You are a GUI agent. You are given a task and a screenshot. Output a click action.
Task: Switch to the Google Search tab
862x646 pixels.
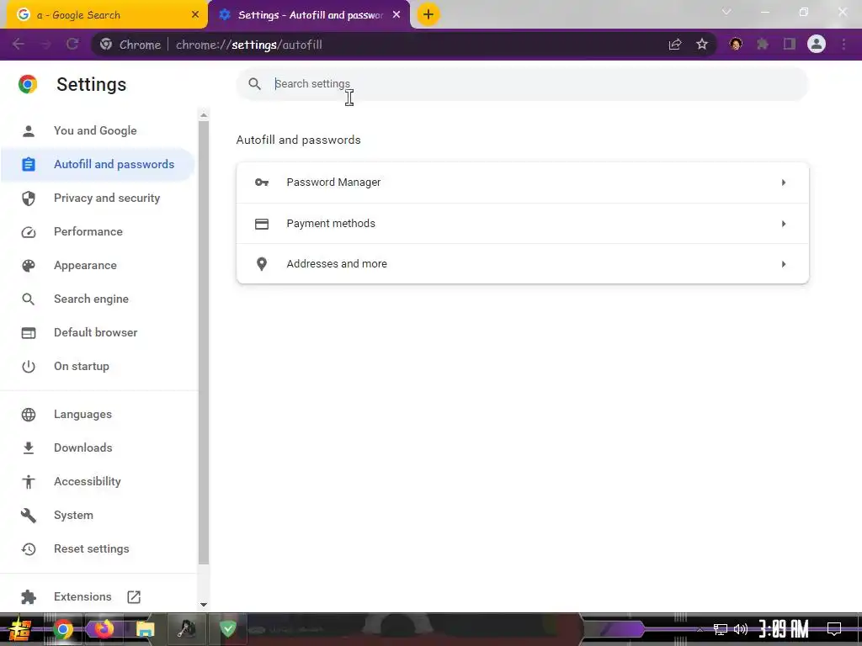(107, 15)
